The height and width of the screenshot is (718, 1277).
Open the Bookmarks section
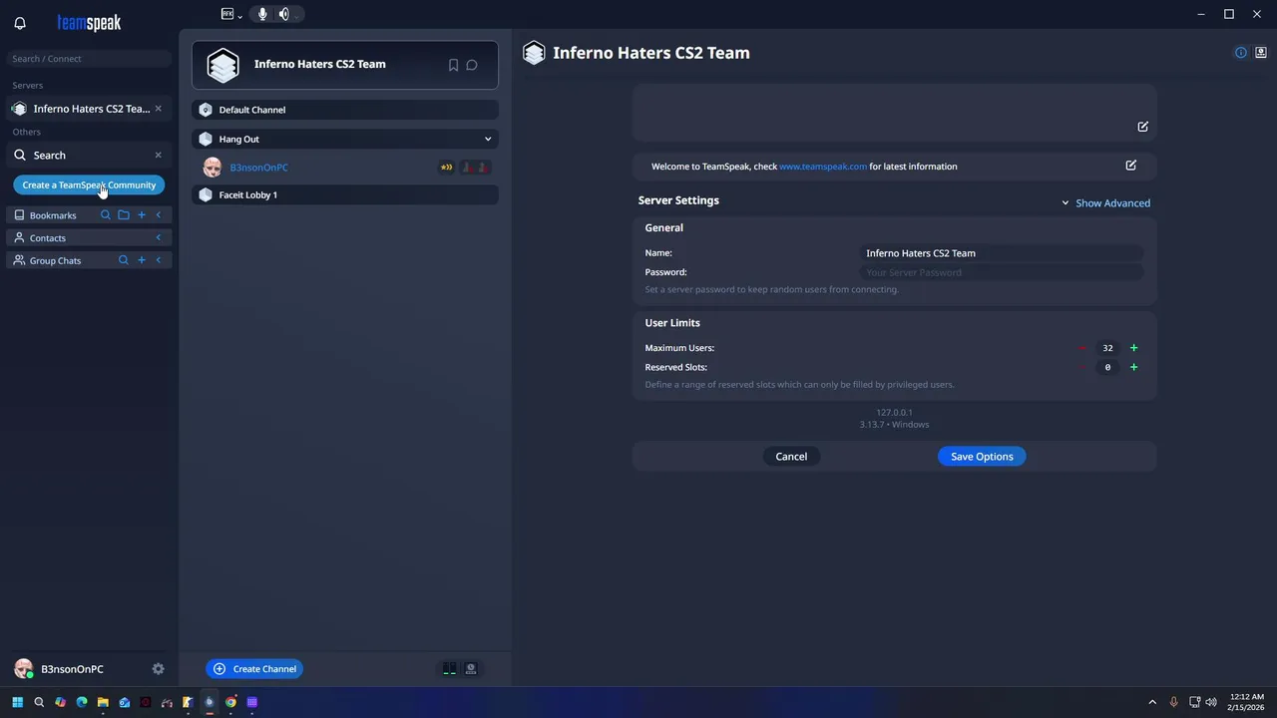coord(53,215)
